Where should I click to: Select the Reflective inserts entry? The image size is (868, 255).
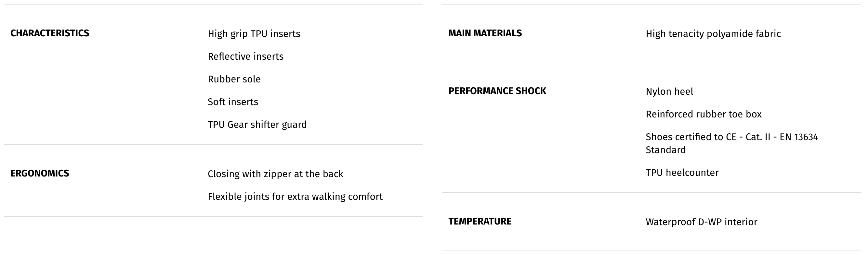(x=246, y=56)
